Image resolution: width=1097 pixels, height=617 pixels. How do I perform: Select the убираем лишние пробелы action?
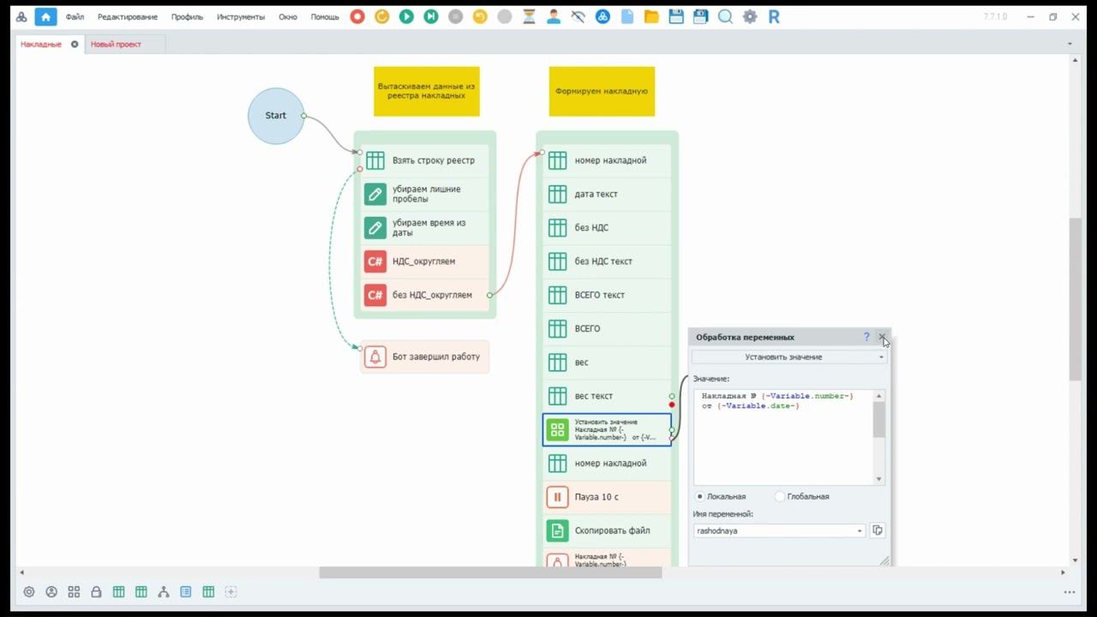425,194
